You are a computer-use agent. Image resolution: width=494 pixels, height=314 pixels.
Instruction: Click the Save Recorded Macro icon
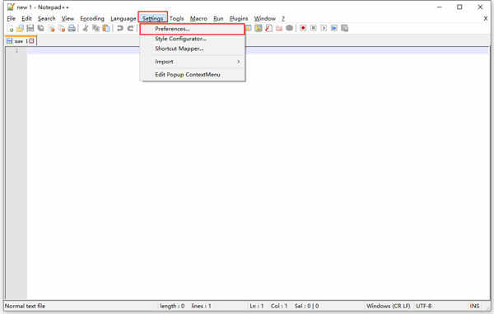pos(345,29)
